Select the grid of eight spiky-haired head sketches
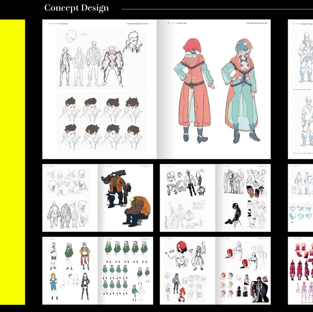The image size is (313, 312). pos(101,123)
